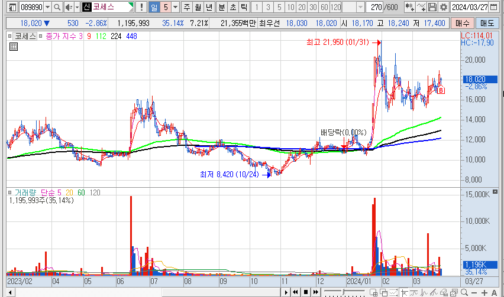Open chart settings gear icon

tap(444, 6)
